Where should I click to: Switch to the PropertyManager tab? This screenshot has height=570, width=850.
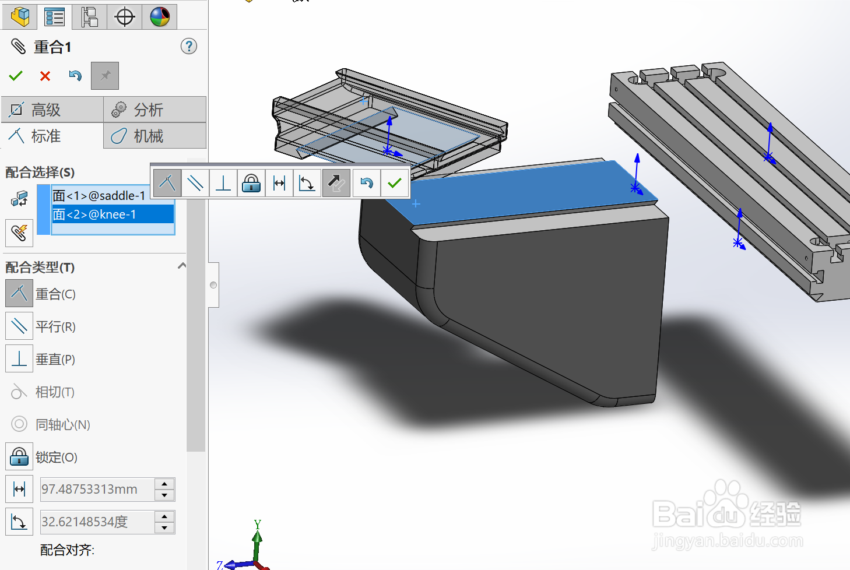[x=55, y=16]
